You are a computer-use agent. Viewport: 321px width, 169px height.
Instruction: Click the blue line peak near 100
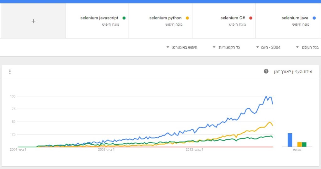pyautogui.click(x=266, y=96)
